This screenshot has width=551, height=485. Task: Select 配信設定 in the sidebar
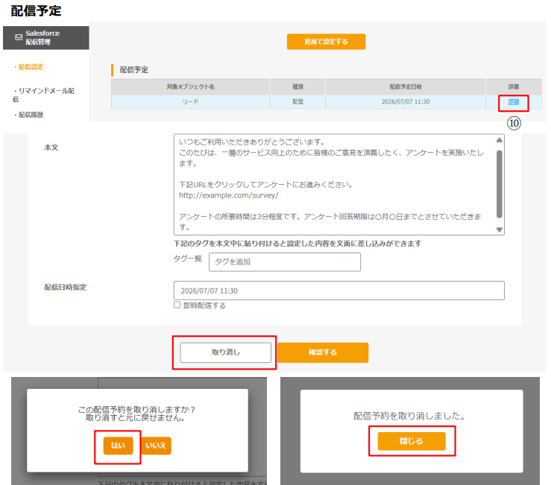(x=31, y=67)
